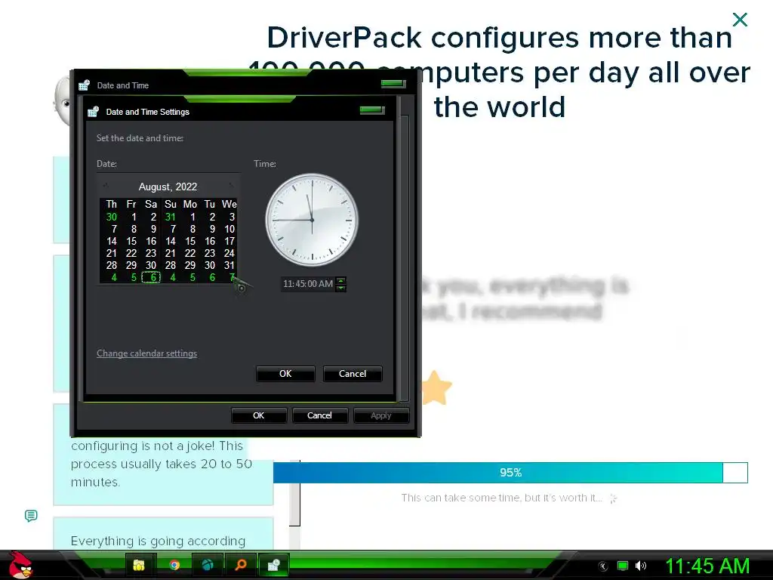Screen dimensions: 773x580
Task: Click the We weekday header
Action: (229, 204)
